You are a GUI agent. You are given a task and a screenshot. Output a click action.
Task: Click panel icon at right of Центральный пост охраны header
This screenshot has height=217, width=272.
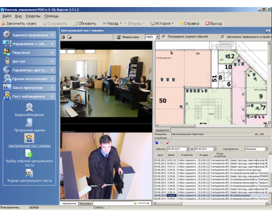pyautogui.click(x=268, y=30)
